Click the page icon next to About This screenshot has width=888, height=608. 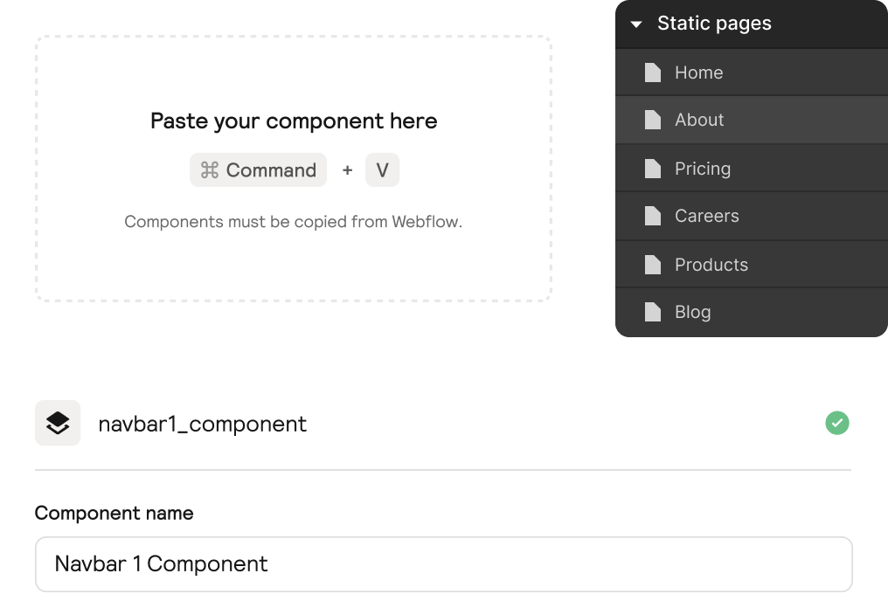tap(652, 120)
